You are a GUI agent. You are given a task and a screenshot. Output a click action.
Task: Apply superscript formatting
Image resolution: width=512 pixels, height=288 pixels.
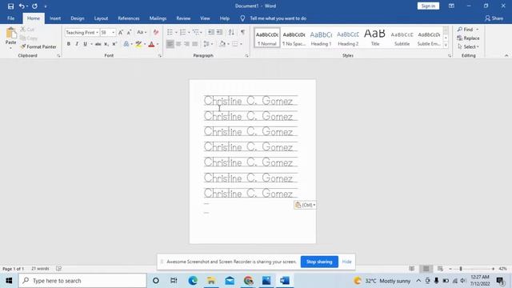tap(114, 44)
